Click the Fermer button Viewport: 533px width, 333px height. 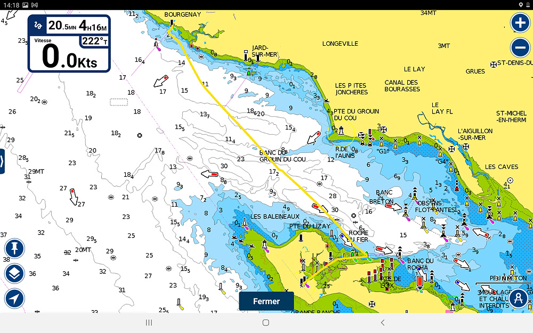coord(266,301)
